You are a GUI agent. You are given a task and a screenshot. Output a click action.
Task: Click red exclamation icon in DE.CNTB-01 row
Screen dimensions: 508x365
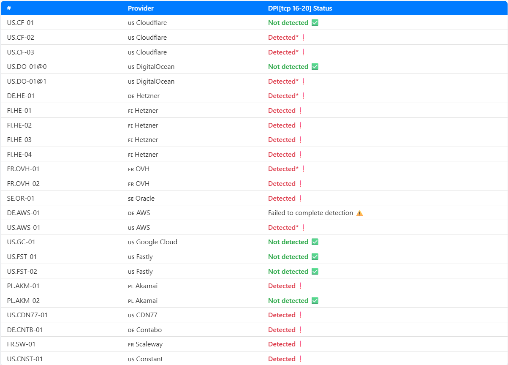coord(300,330)
